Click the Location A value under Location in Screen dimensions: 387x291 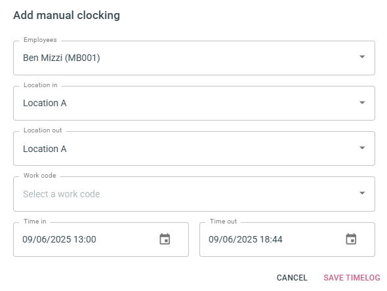45,103
